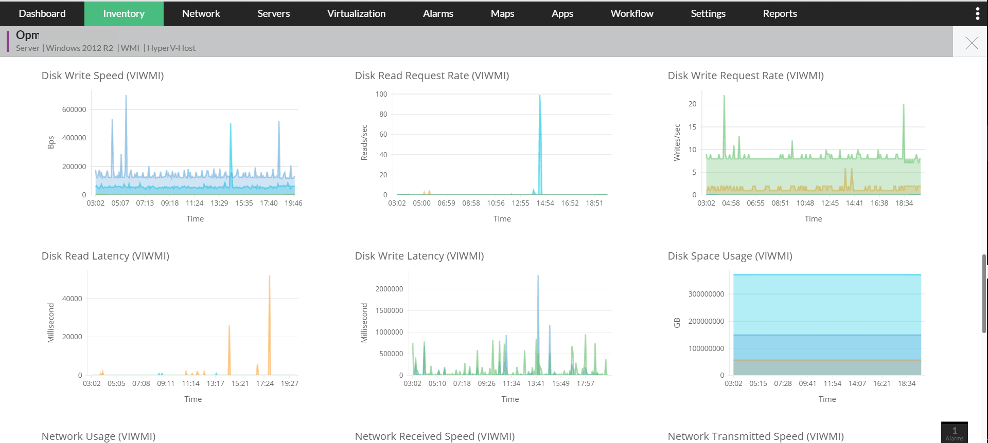Click the 300000000 tick on Disk Space Usage
988x443 pixels.
[706, 294]
